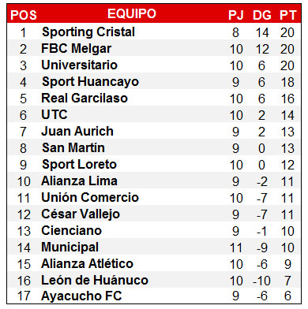Click the PJ column header
The height and width of the screenshot is (309, 308).
(236, 15)
